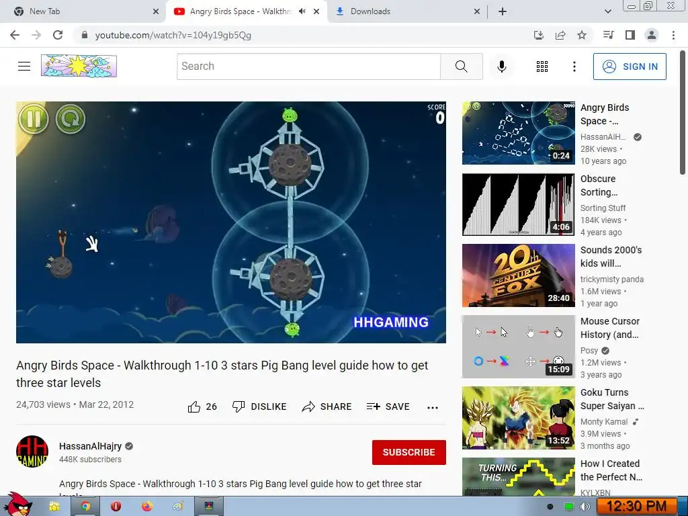Viewport: 688px width, 516px height.
Task: Click the thumbs down dislike icon
Action: [239, 406]
